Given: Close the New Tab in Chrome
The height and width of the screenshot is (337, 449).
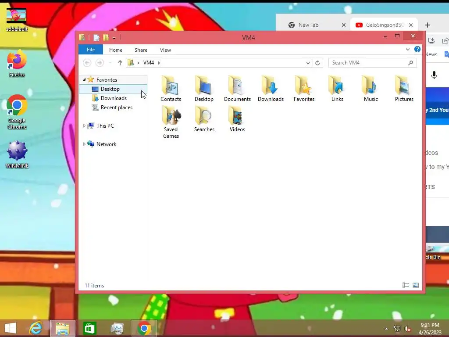Looking at the screenshot, I should click(344, 25).
